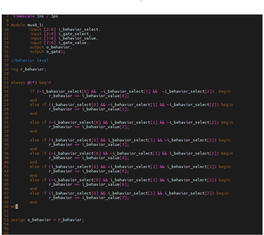Image resolution: width=264 pixels, height=235 pixels.
Task: Click the //behavior level comment
Action: pos(30,61)
